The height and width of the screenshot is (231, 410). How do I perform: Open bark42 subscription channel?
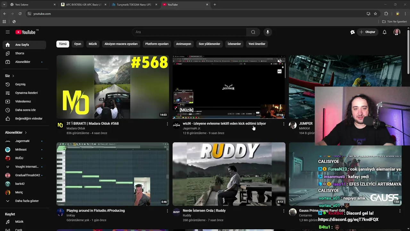[x=24, y=184]
